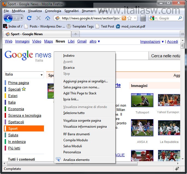This screenshot has height=174, width=187.
Task: Open the back/forward history dropdown arrow
Action: coord(22,18)
